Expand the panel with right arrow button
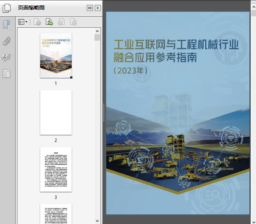The width and height of the screenshot is (256, 224). tap(97, 8)
